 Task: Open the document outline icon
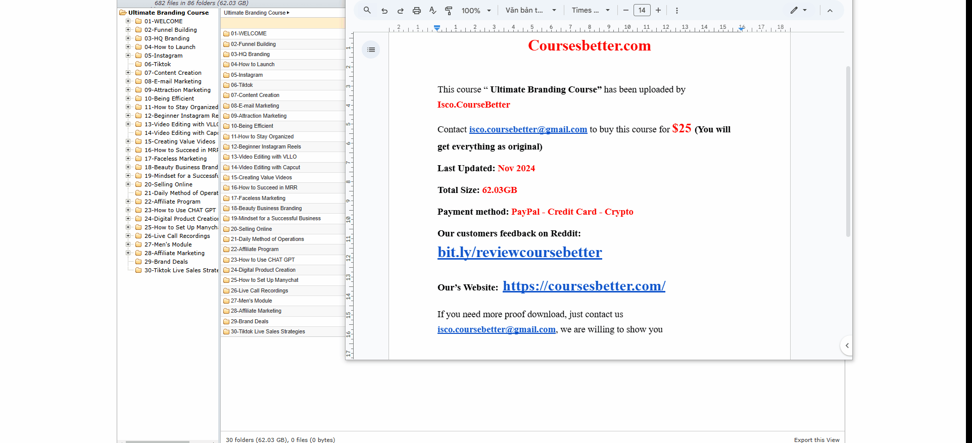coord(371,50)
